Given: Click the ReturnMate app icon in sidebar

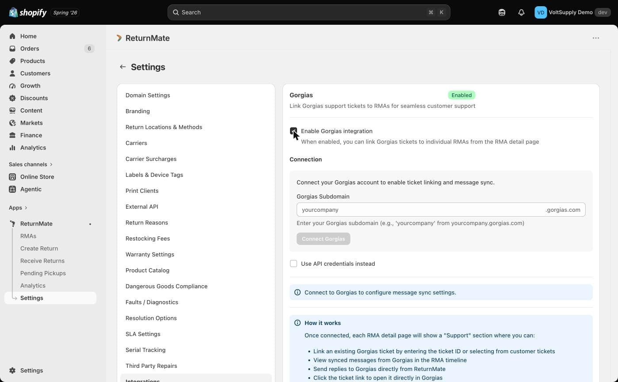Looking at the screenshot, I should tap(12, 224).
